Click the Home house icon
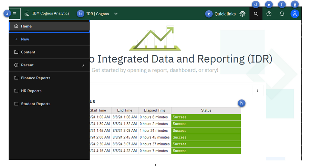310x166 pixels. (x=16, y=26)
